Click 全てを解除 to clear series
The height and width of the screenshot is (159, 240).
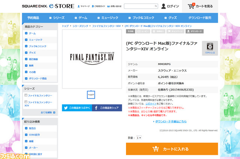[48, 113]
